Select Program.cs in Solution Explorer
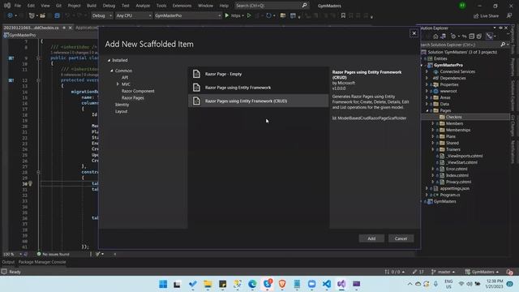The width and height of the screenshot is (519, 292). coord(450,195)
